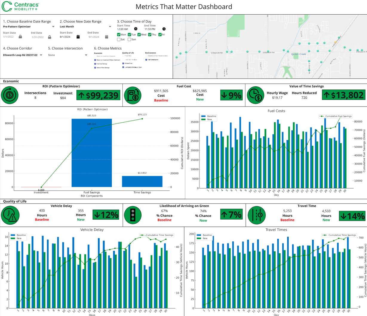Open the new range End Date calendar

pos(107,37)
